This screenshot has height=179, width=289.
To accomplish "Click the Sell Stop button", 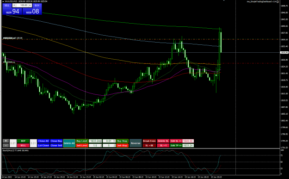I will pyautogui.click(x=122, y=145).
